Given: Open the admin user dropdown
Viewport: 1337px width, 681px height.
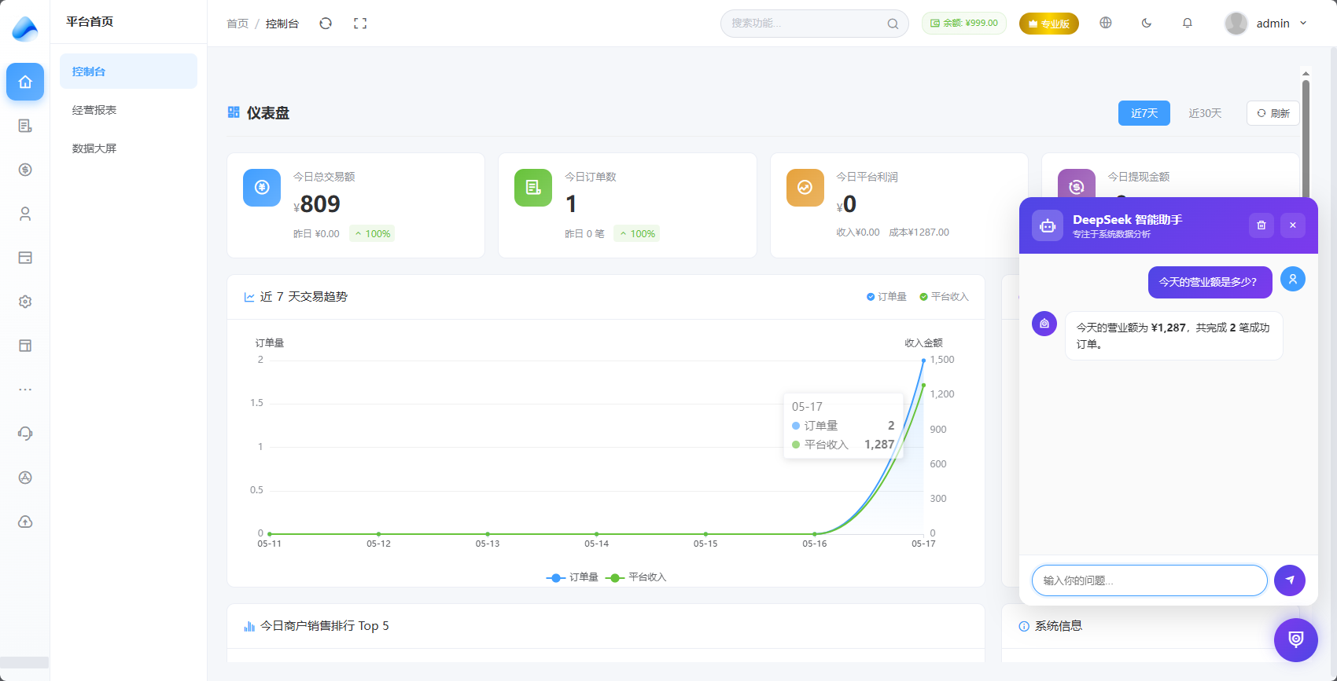Looking at the screenshot, I should [x=1266, y=24].
